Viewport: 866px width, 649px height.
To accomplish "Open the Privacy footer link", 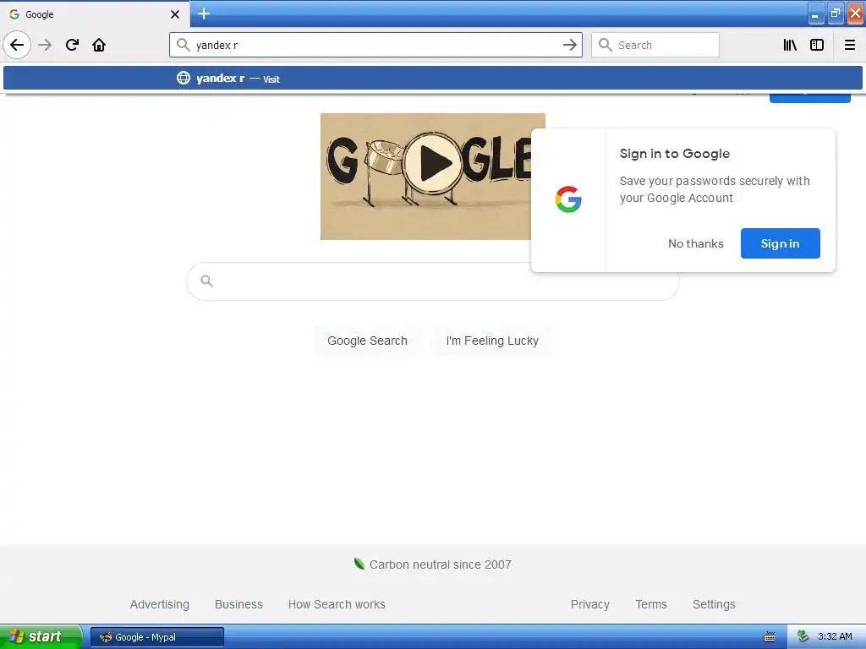I will 589,604.
